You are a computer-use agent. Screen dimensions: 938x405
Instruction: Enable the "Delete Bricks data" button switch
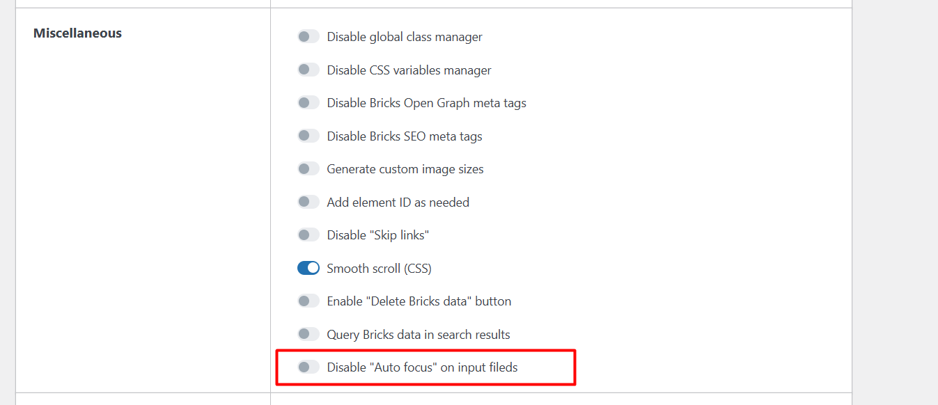click(308, 301)
